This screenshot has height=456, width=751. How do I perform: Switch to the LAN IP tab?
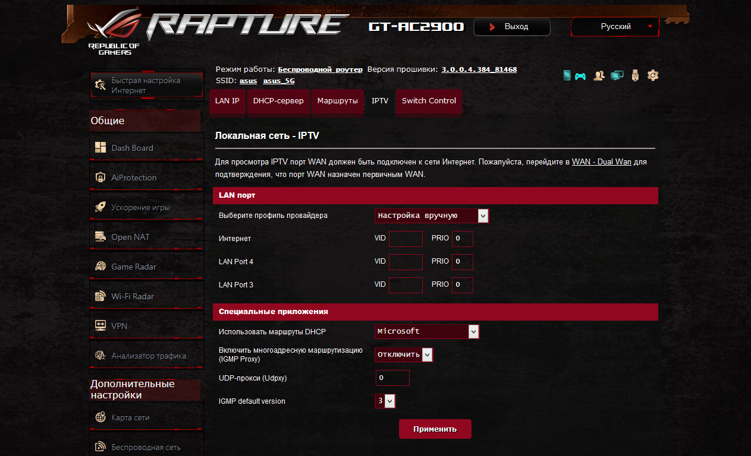click(x=227, y=101)
